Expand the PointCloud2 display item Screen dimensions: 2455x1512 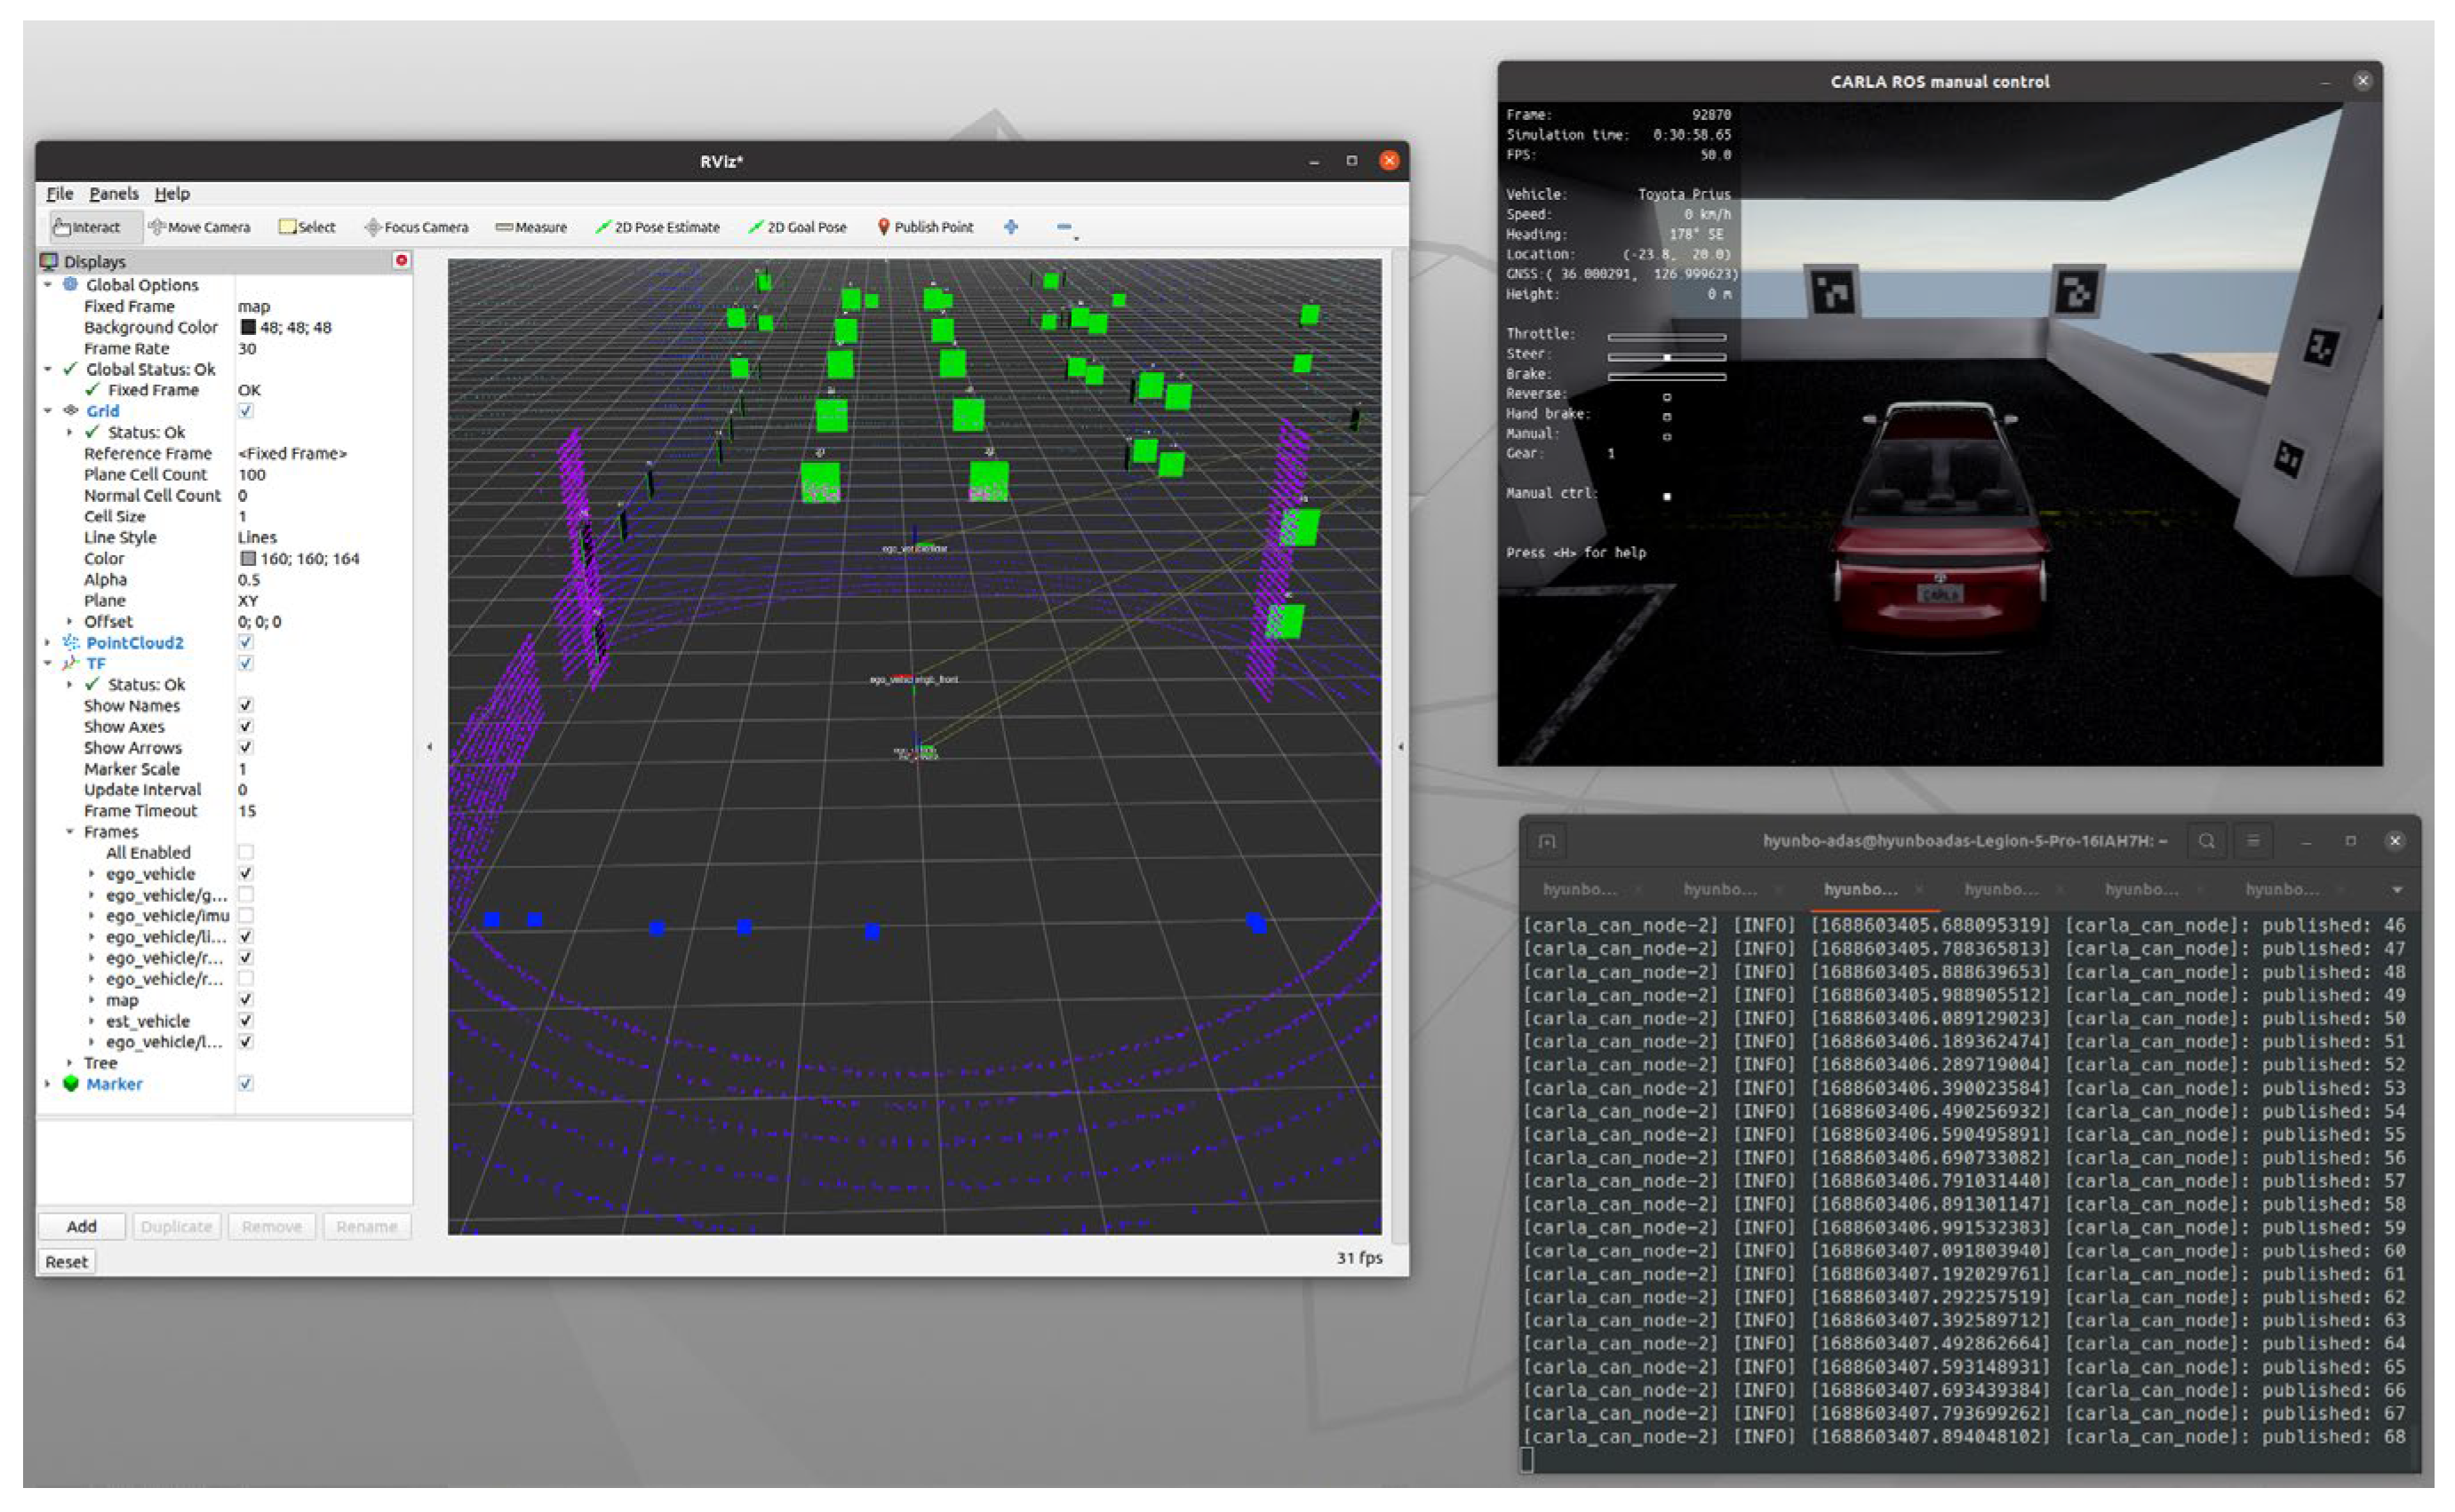tap(47, 642)
